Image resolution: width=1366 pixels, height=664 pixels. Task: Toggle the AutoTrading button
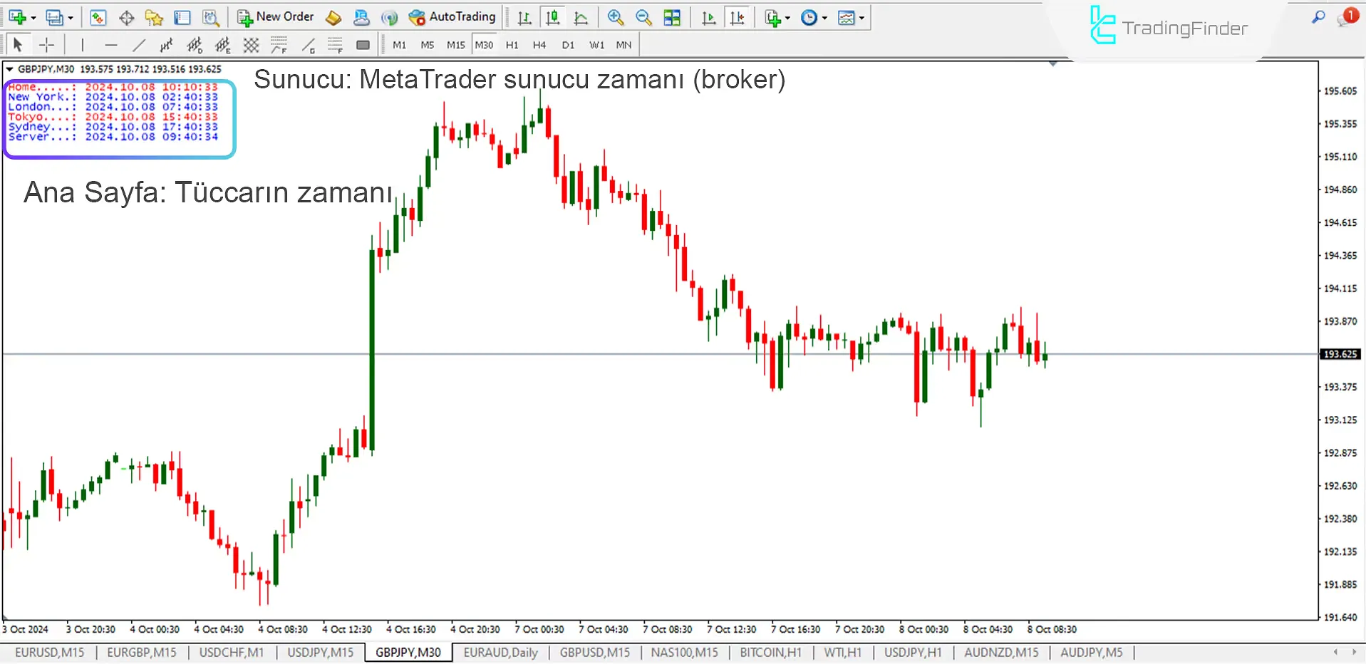point(452,17)
